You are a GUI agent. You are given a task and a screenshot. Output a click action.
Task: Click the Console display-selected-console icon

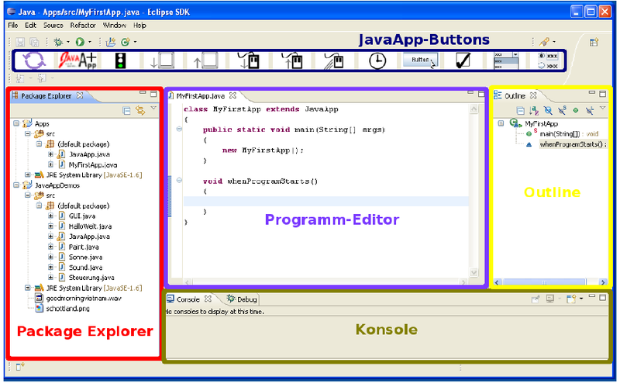click(x=550, y=299)
